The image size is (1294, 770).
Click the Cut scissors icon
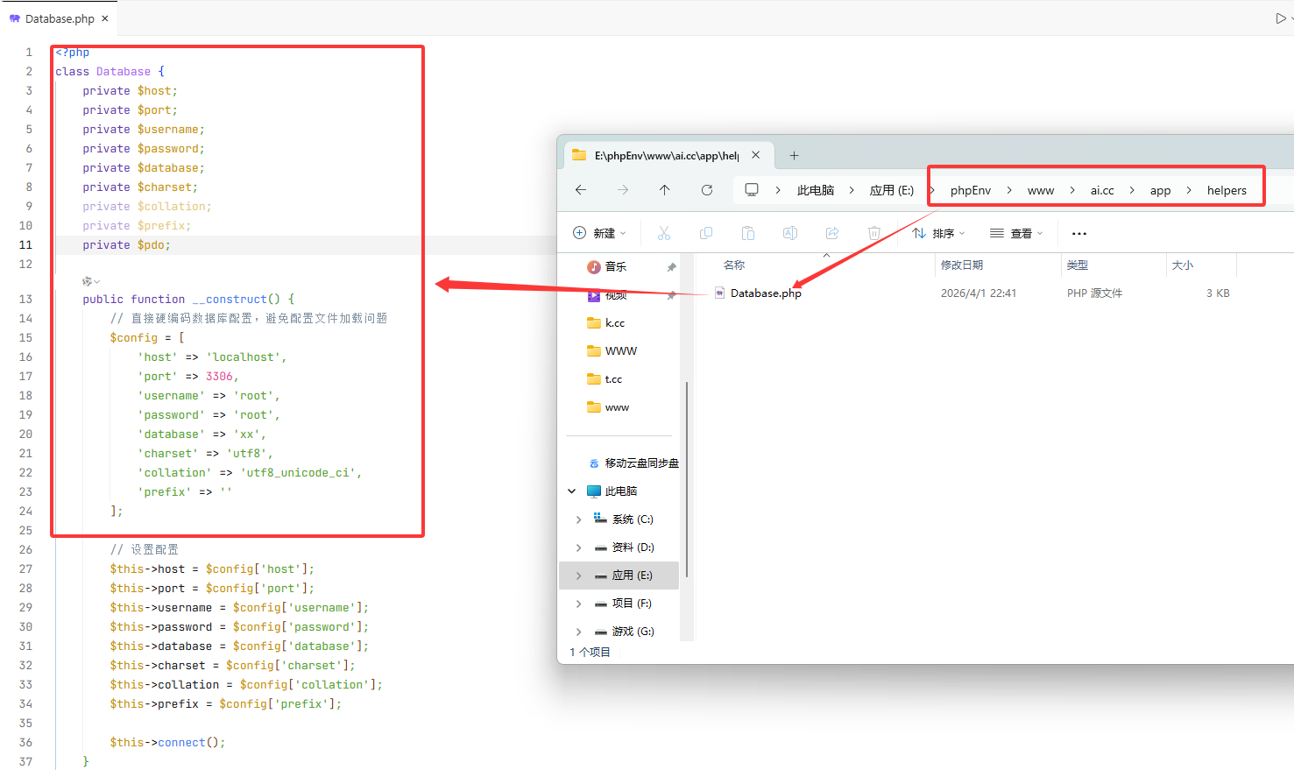663,233
